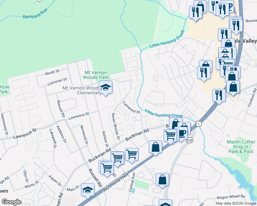Click the Route 235 highway shield
257x206 pixels.
tap(189, 140)
